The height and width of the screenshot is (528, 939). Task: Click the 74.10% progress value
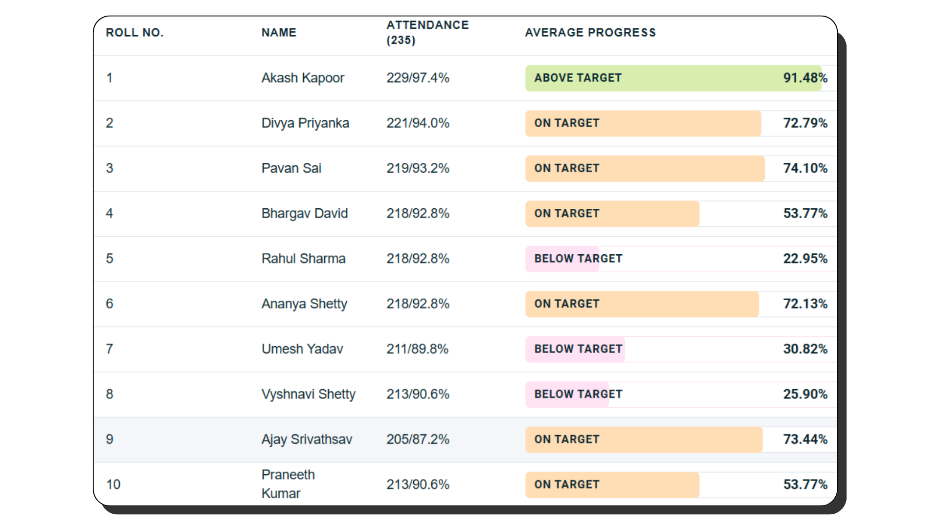[x=805, y=169]
